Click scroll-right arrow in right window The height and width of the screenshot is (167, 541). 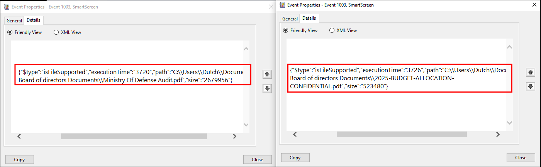point(498,134)
